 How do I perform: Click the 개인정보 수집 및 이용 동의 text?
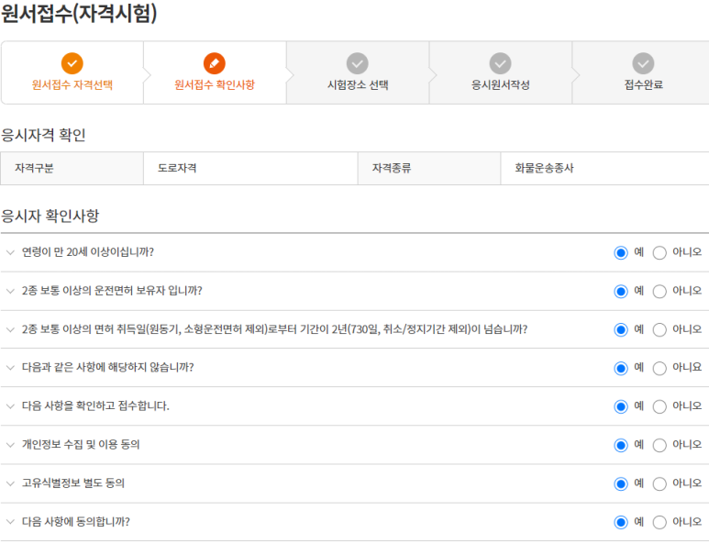coord(81,445)
